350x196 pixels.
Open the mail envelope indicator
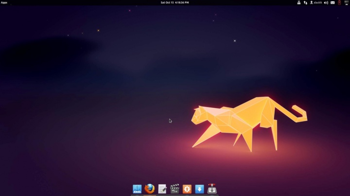click(332, 2)
